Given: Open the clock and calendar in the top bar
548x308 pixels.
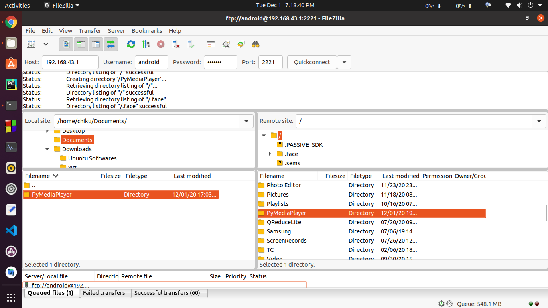Looking at the screenshot, I should [x=285, y=6].
